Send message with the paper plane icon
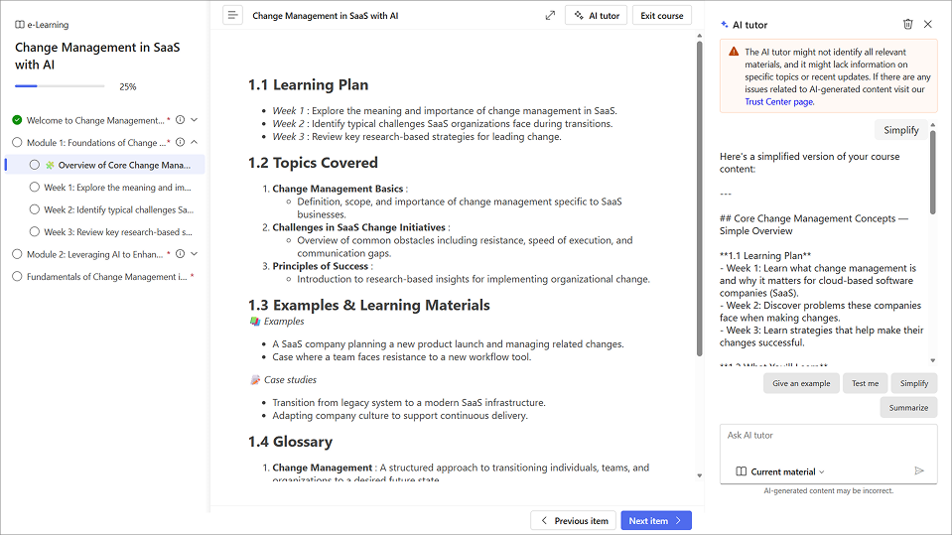Viewport: 952px width, 535px height. point(919,471)
